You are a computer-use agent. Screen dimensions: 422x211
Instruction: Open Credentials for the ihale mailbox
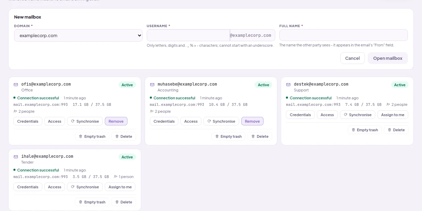(x=28, y=187)
